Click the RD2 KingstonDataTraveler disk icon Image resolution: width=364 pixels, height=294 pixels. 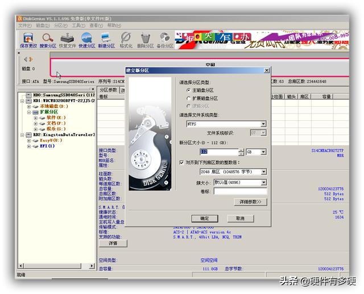coord(28,135)
